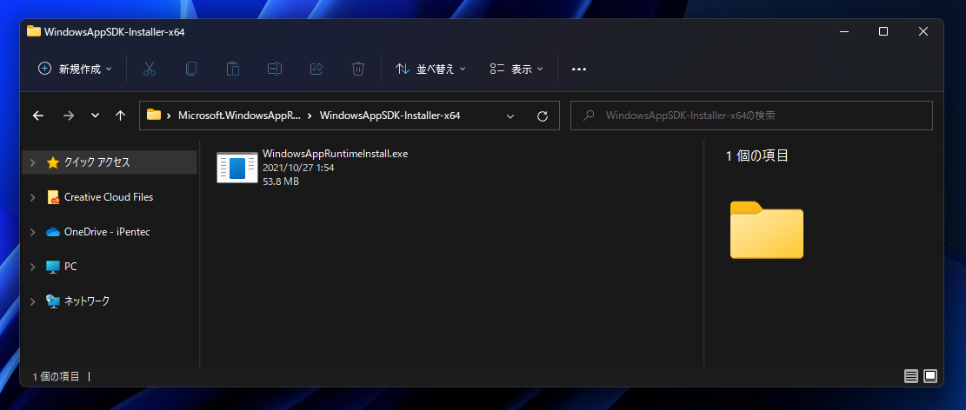Minimize the Explorer window
This screenshot has height=410, width=966.
tap(843, 31)
